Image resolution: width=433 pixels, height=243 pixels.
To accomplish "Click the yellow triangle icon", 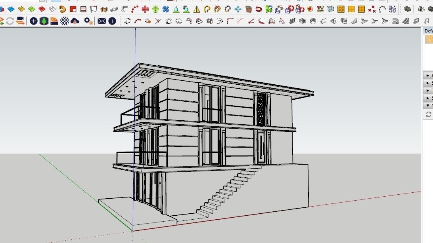I will pos(197,9).
